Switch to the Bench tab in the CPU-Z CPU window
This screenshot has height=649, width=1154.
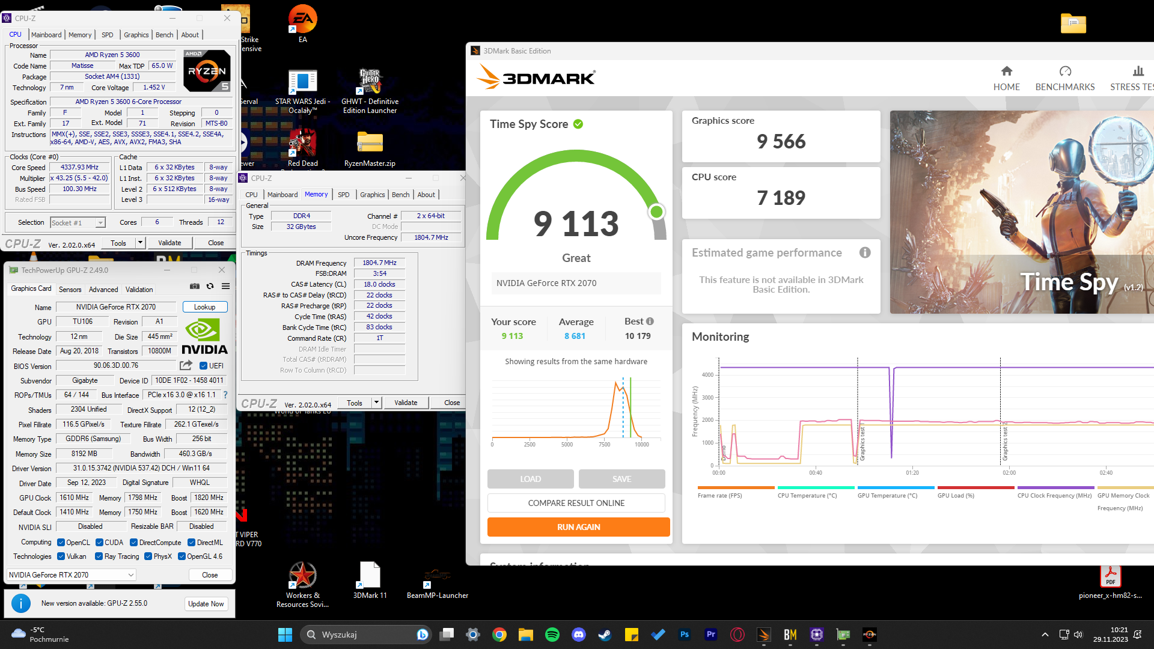point(164,35)
